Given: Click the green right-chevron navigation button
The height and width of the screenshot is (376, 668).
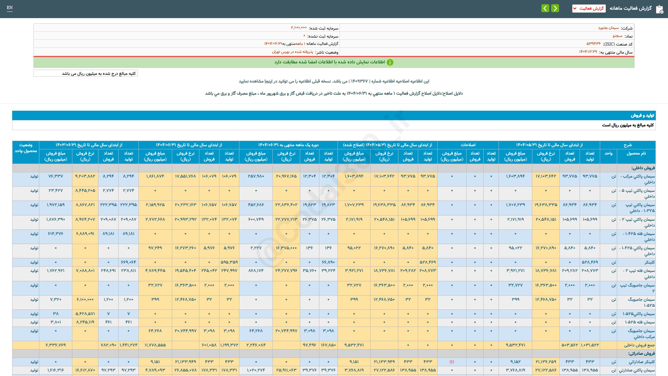Looking at the screenshot, I should [x=555, y=8].
